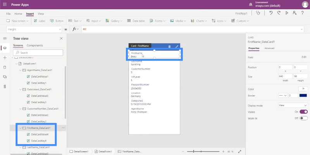
Task: Open the Data sources cylinder icon
Action: pos(5,67)
